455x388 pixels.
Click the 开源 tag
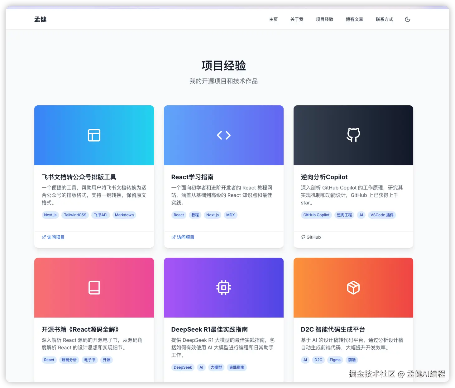[x=107, y=360]
